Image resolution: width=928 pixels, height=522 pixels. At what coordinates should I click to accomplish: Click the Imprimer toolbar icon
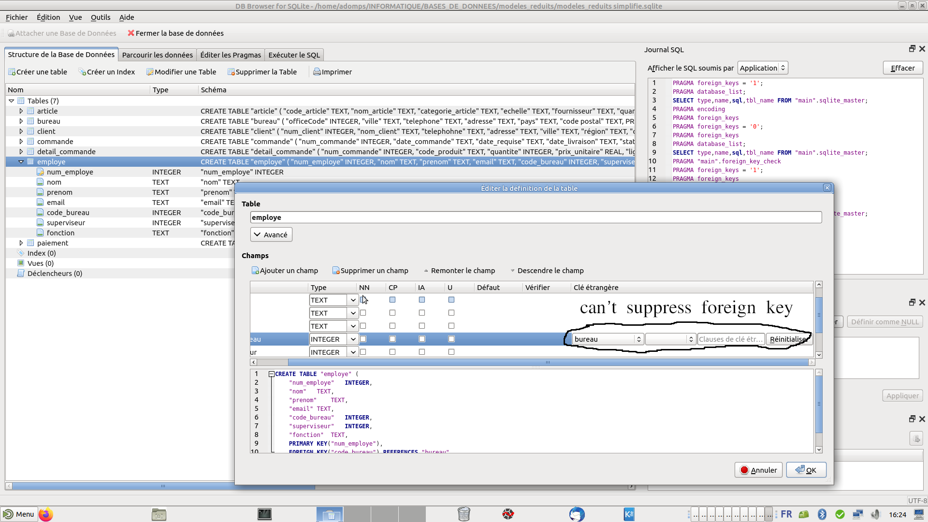[x=333, y=72]
